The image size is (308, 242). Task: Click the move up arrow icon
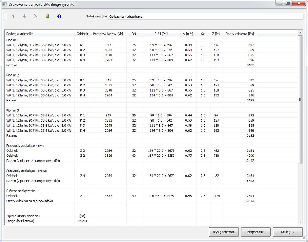(13, 16)
